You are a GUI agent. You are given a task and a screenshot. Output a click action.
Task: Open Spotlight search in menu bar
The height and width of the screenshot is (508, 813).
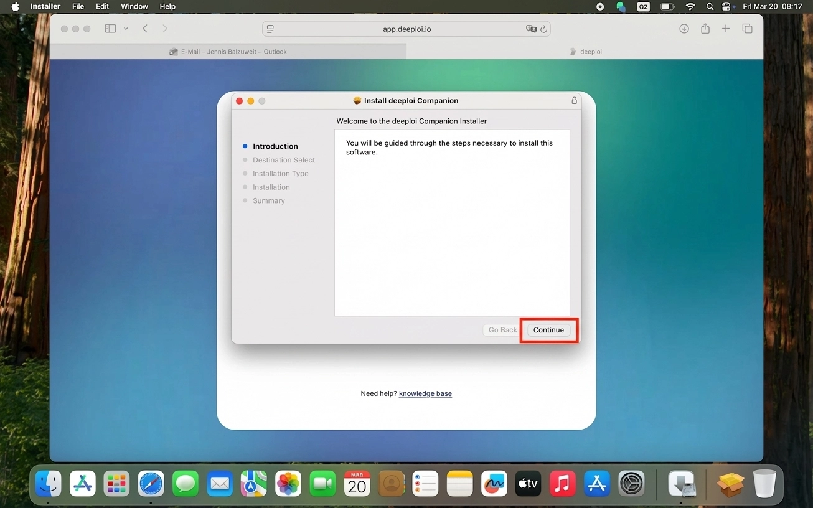tap(710, 6)
